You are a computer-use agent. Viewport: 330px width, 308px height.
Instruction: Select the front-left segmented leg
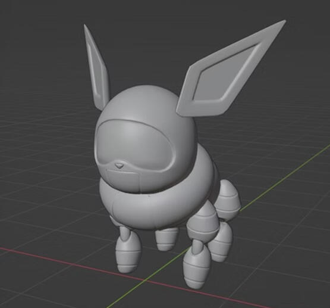pyautogui.click(x=128, y=249)
